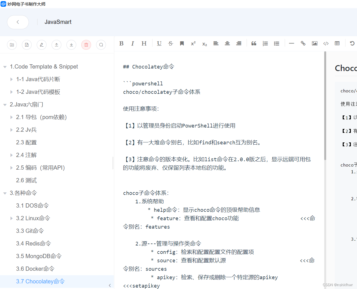The width and height of the screenshot is (357, 289).
Task: Click the add new folder icon
Action: point(12,45)
